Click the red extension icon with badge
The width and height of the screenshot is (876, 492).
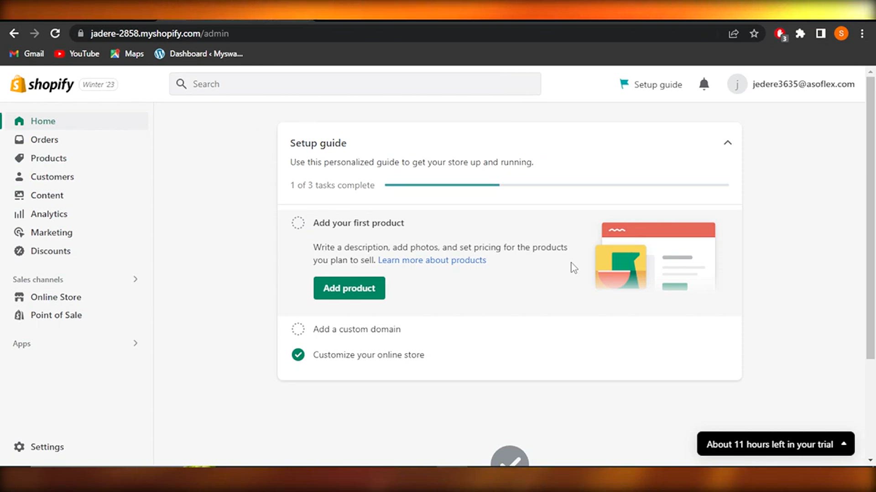pos(781,34)
